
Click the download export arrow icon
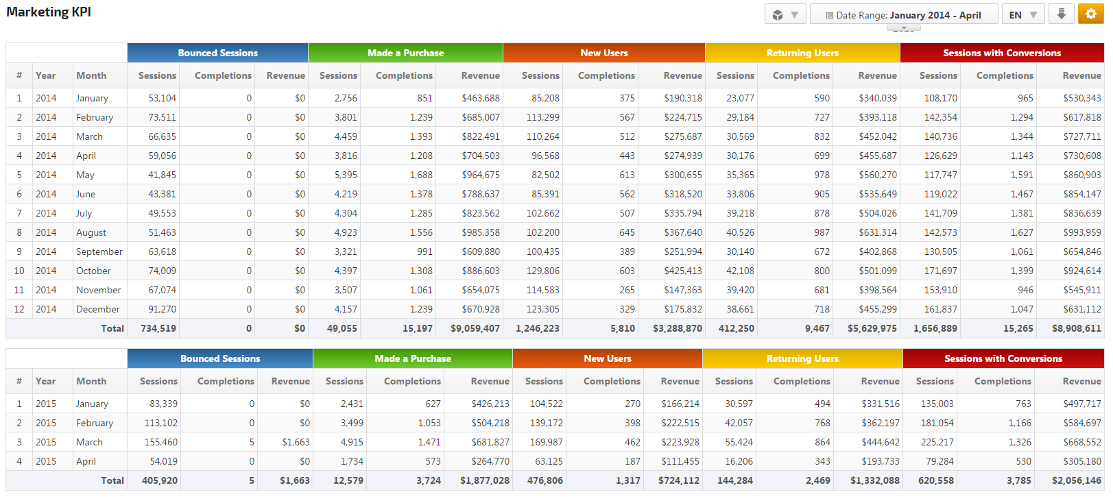click(1061, 14)
